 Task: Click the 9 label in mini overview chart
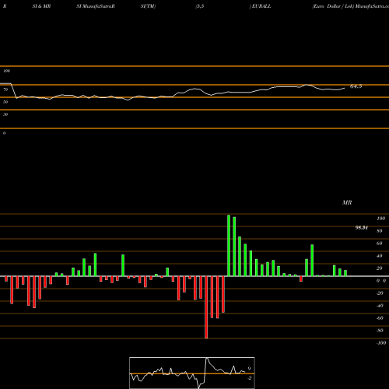[x=249, y=369]
